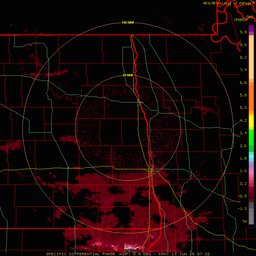Pick the bright yellow color bar segment

(x=251, y=122)
